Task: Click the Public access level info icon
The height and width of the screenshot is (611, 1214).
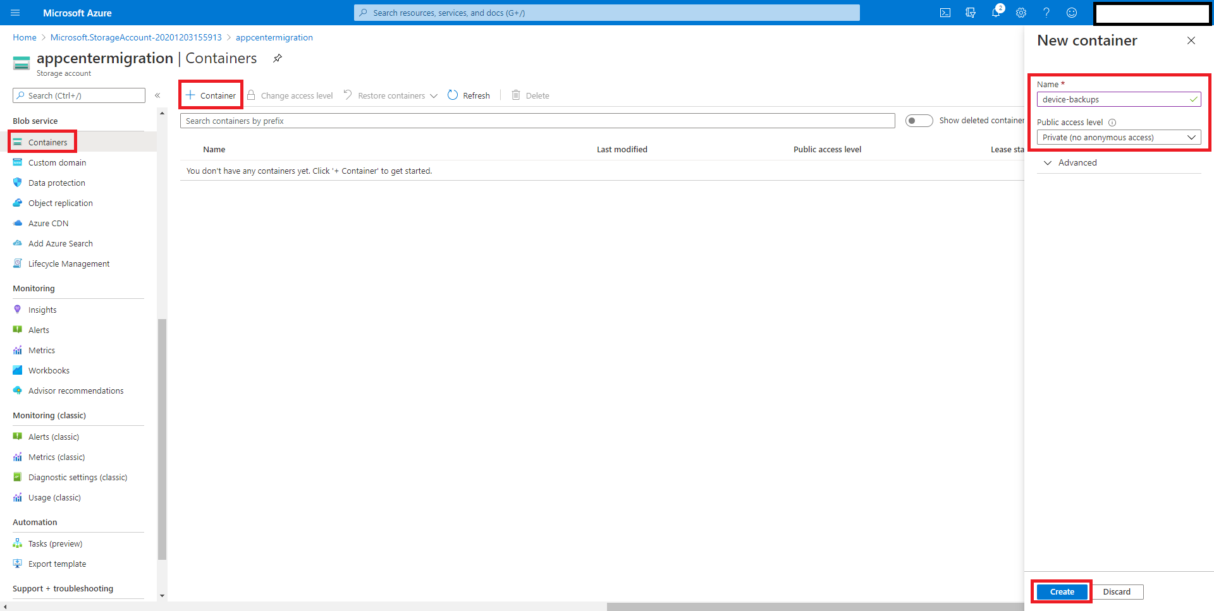Action: 1112,123
